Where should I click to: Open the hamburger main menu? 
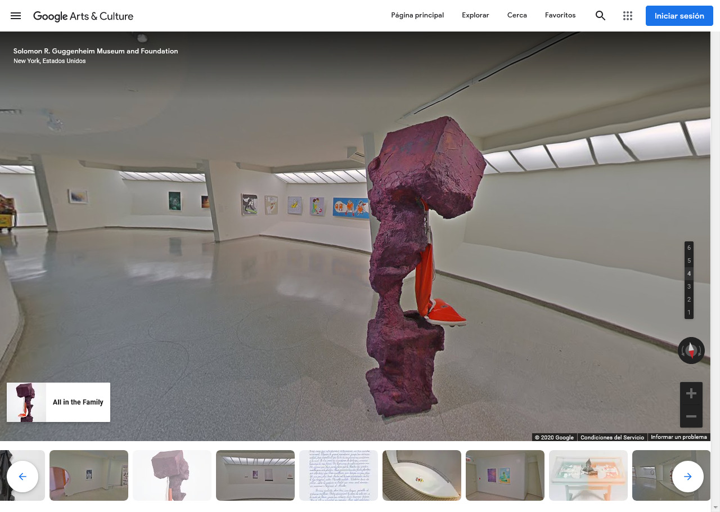(16, 16)
